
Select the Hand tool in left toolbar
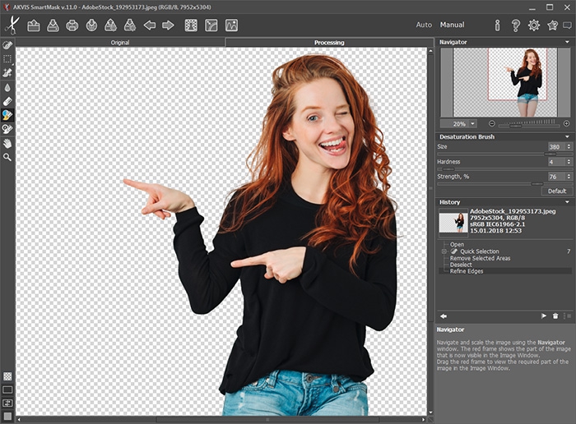pos(7,142)
